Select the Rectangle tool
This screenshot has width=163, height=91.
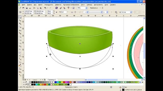(20, 36)
